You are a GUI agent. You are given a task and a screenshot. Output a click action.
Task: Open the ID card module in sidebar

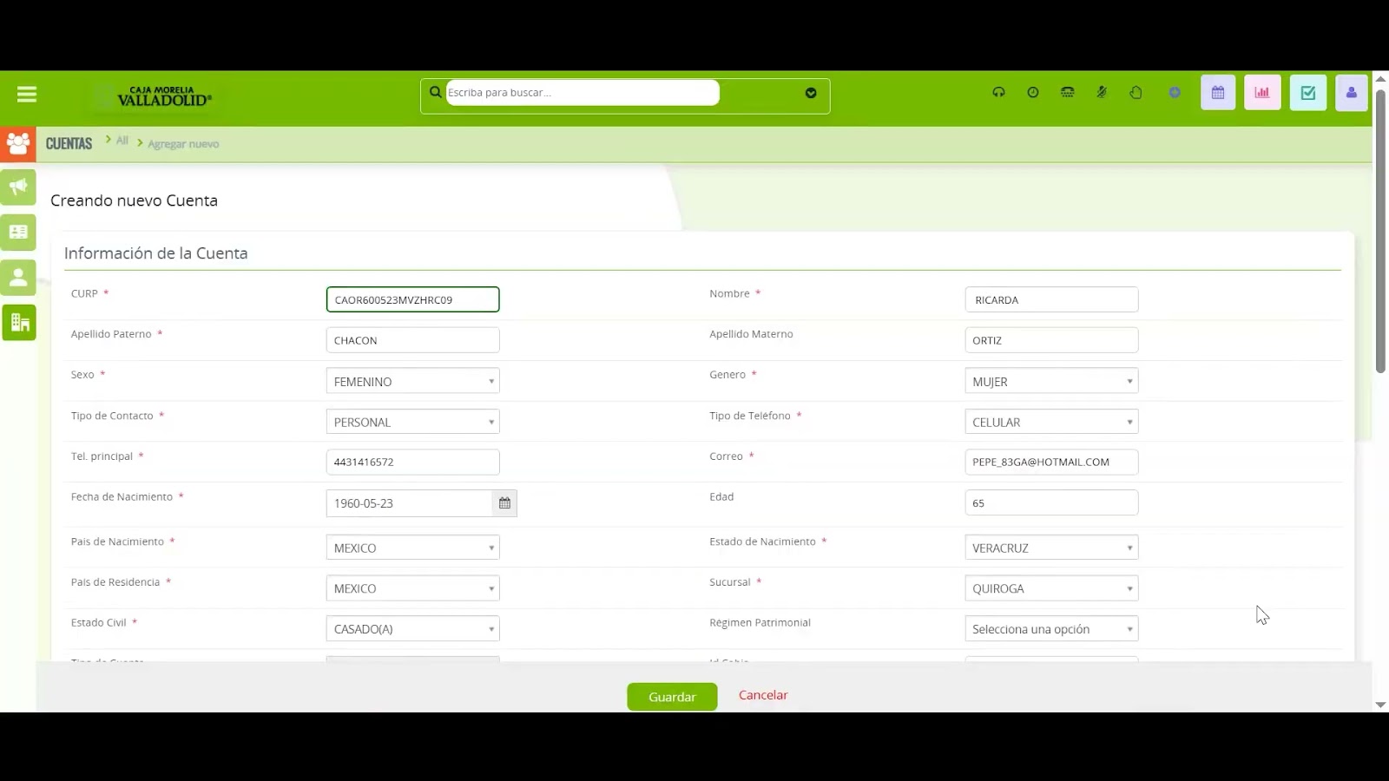(18, 232)
